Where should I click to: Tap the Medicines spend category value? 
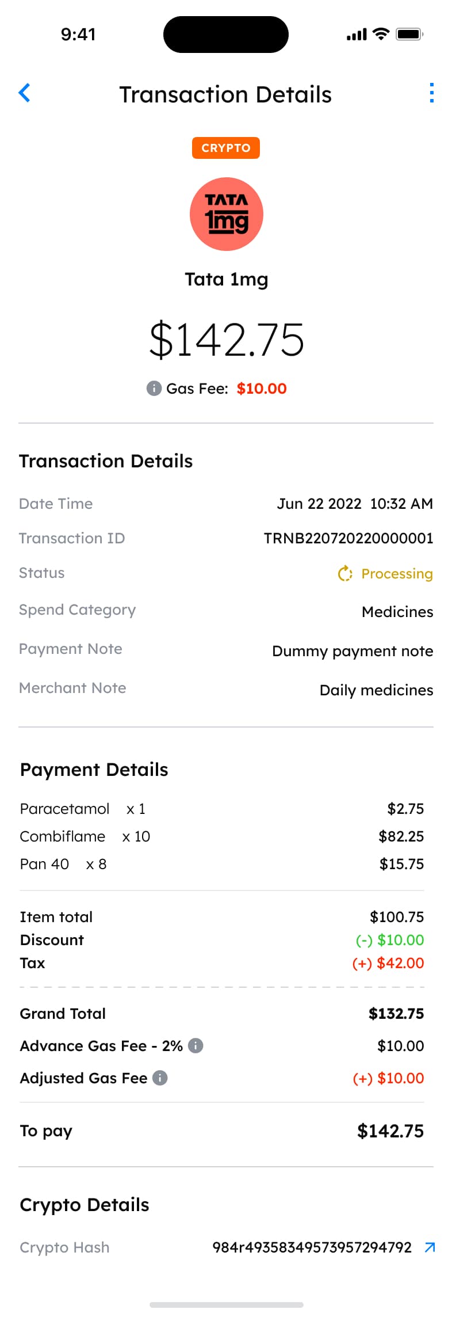(x=397, y=612)
